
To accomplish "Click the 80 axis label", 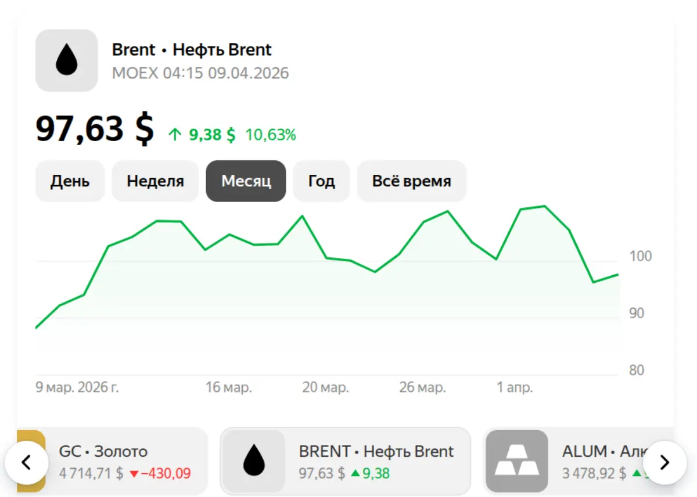I will (x=637, y=370).
